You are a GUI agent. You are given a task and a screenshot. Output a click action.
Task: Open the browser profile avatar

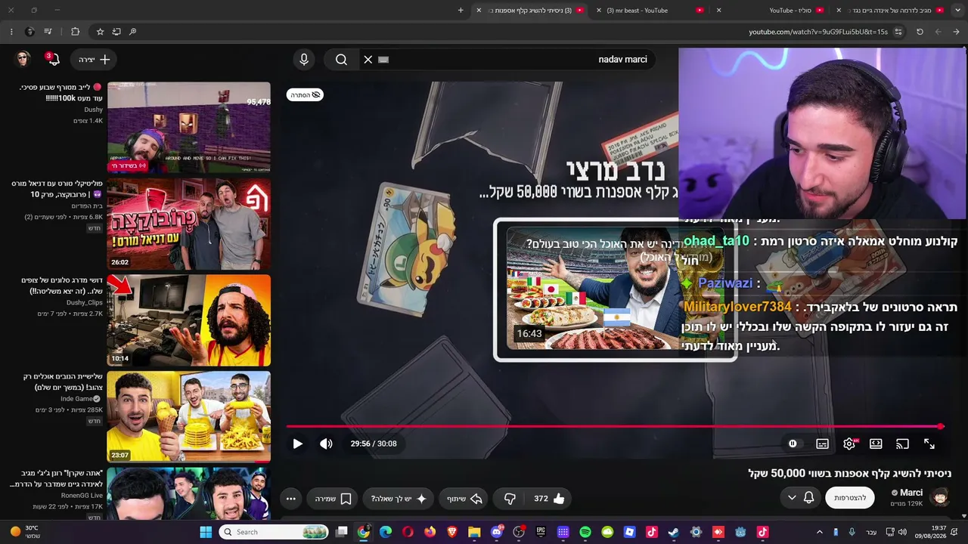[29, 32]
